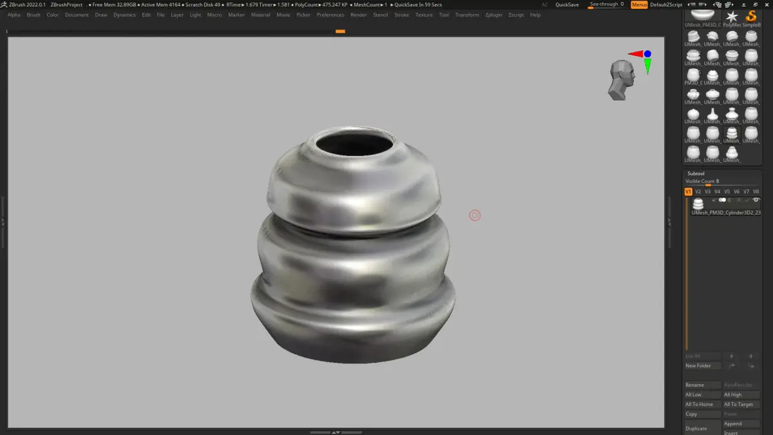Viewport: 773px width, 435px height.
Task: Click the QuickSave button
Action: (x=567, y=5)
